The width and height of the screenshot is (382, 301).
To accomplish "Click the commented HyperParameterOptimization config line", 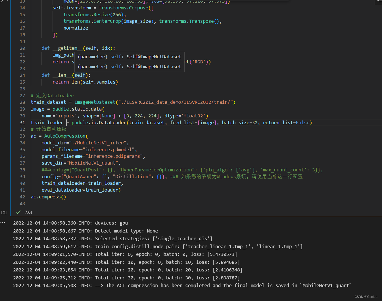I will [x=182, y=170].
